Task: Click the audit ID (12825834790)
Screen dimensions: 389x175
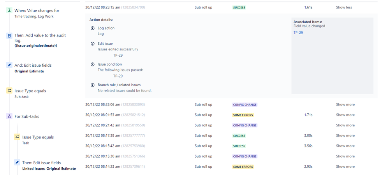Action: click(x=133, y=7)
